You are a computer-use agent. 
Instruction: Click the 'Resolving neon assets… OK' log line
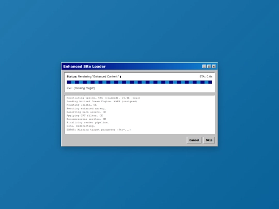pos(86,112)
